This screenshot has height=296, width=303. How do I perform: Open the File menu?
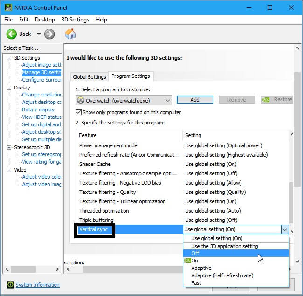coord(8,20)
